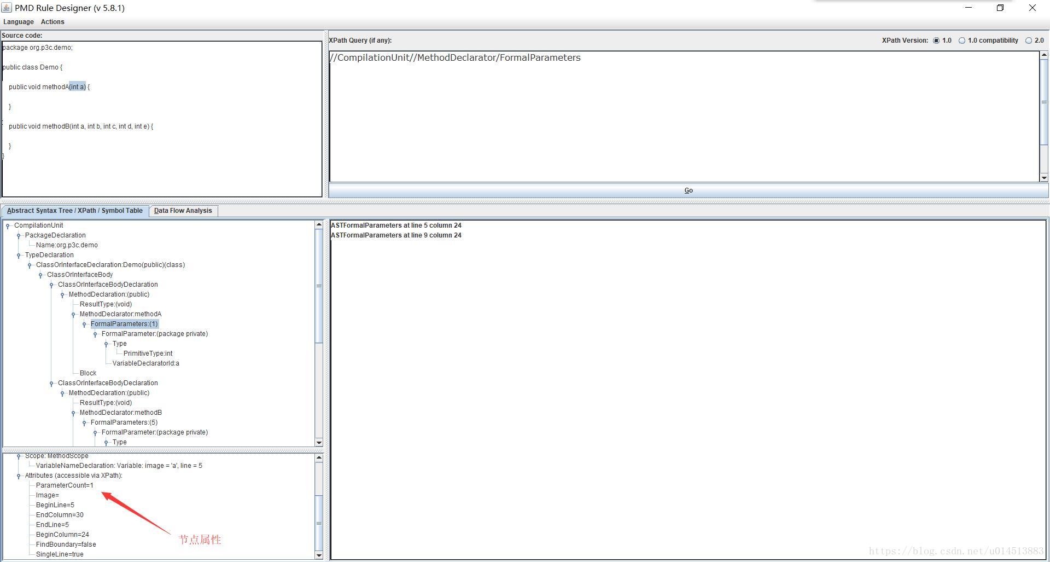Screen dimensions: 1050x562
Task: Open the Language menu
Action: coord(19,22)
